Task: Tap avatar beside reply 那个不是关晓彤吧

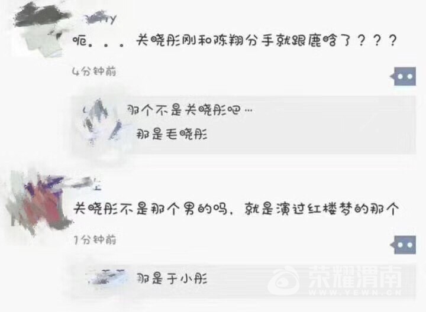Action: click(x=102, y=122)
